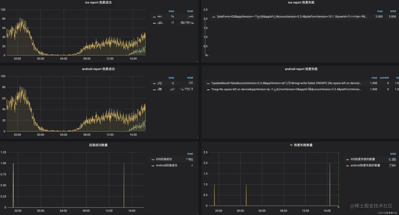Viewport: 399px width, 215px height.
Task: Click the green spike after 12:00 in 回滚成功数量 chart
Action: [124, 185]
